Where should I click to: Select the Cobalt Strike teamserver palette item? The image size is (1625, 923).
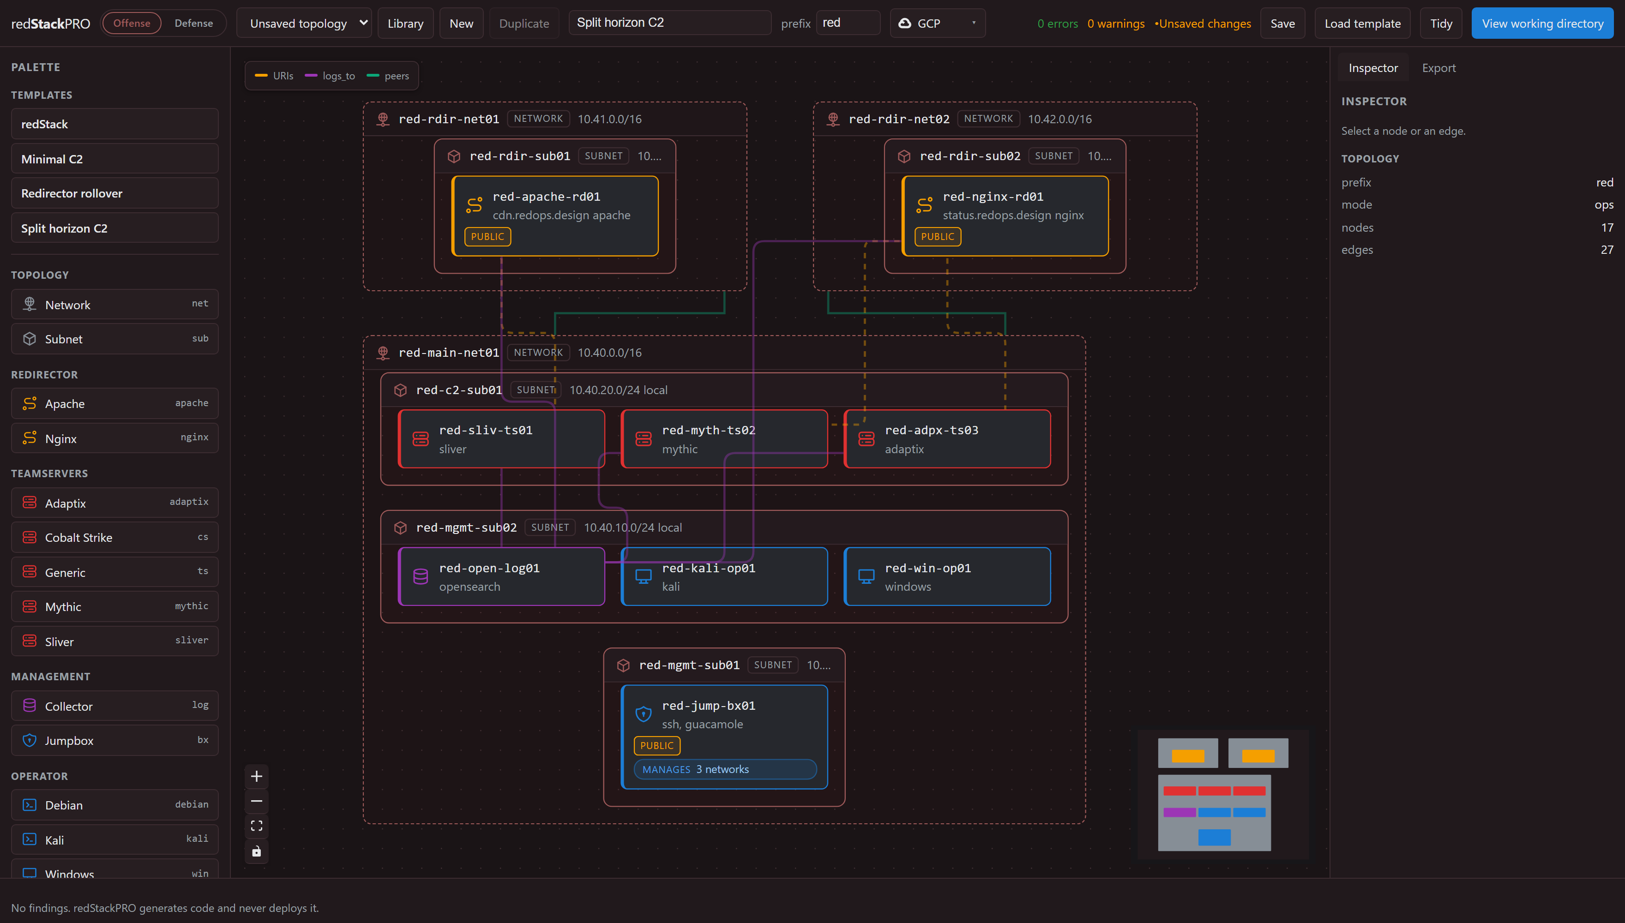(x=115, y=537)
